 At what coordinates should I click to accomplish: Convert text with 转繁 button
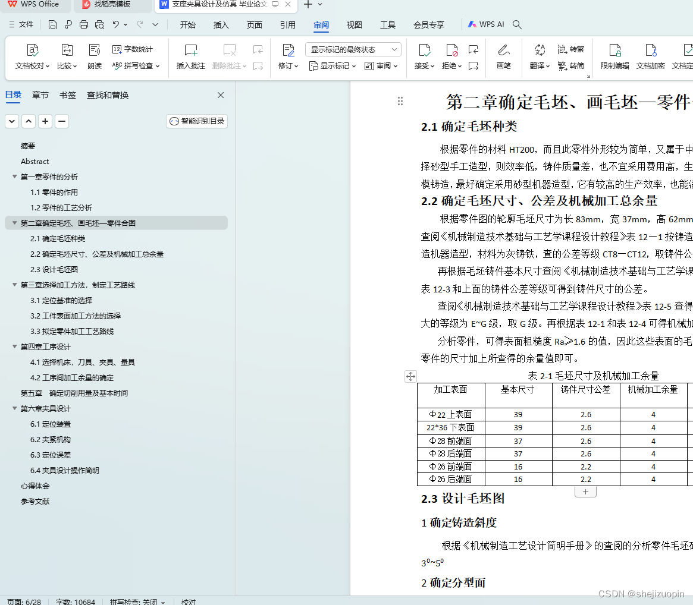(570, 49)
